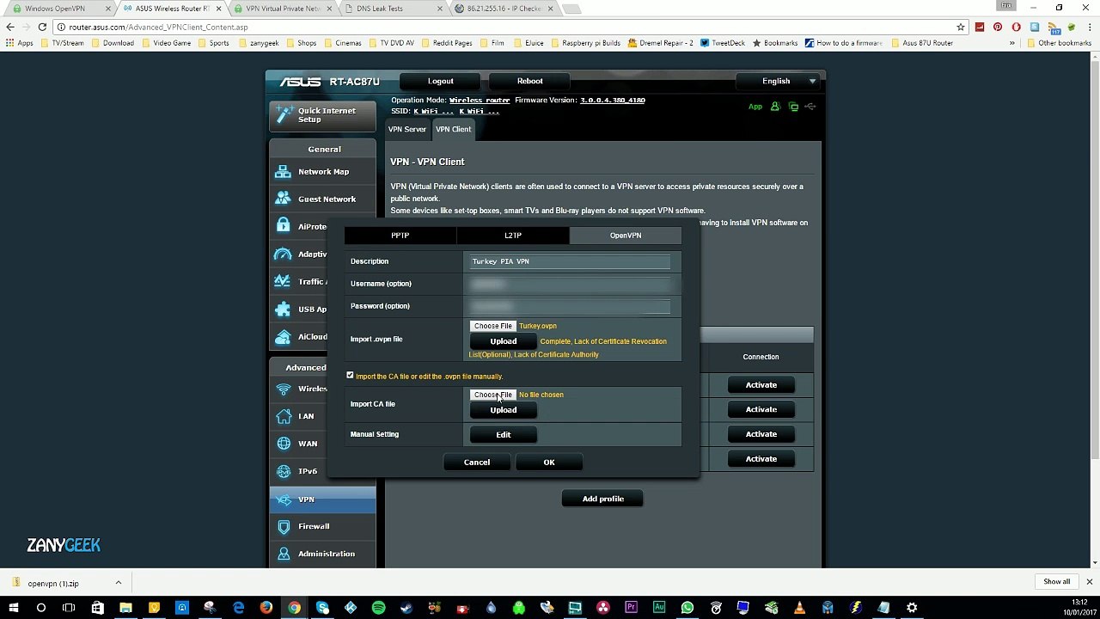
Task: Cancel the VPN profile dialog
Action: pos(477,463)
